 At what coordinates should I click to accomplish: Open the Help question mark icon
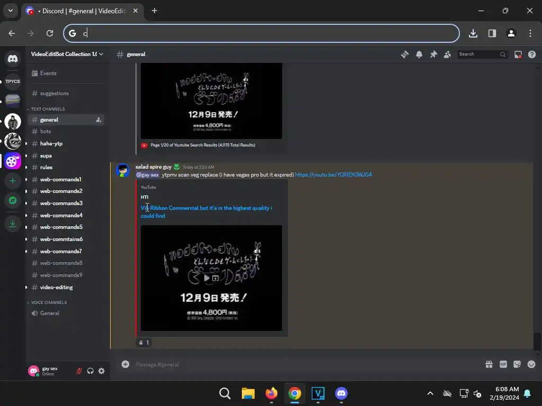click(x=531, y=54)
